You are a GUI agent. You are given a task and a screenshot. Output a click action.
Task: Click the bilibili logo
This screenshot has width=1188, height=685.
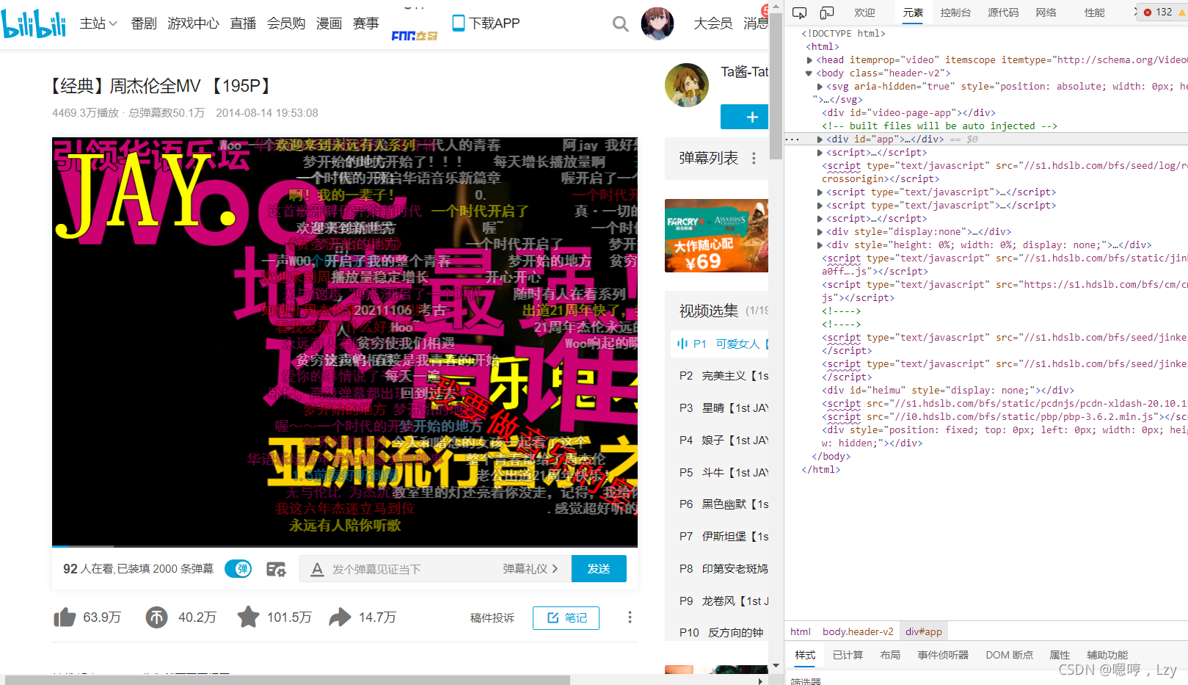coord(34,23)
